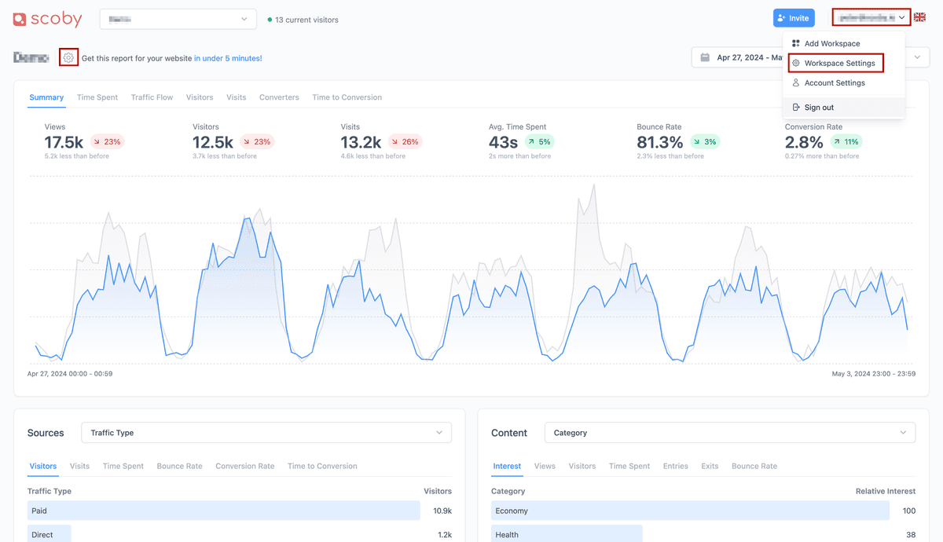Click the 5% increase badge on Avg. Time Spent

pos(539,142)
